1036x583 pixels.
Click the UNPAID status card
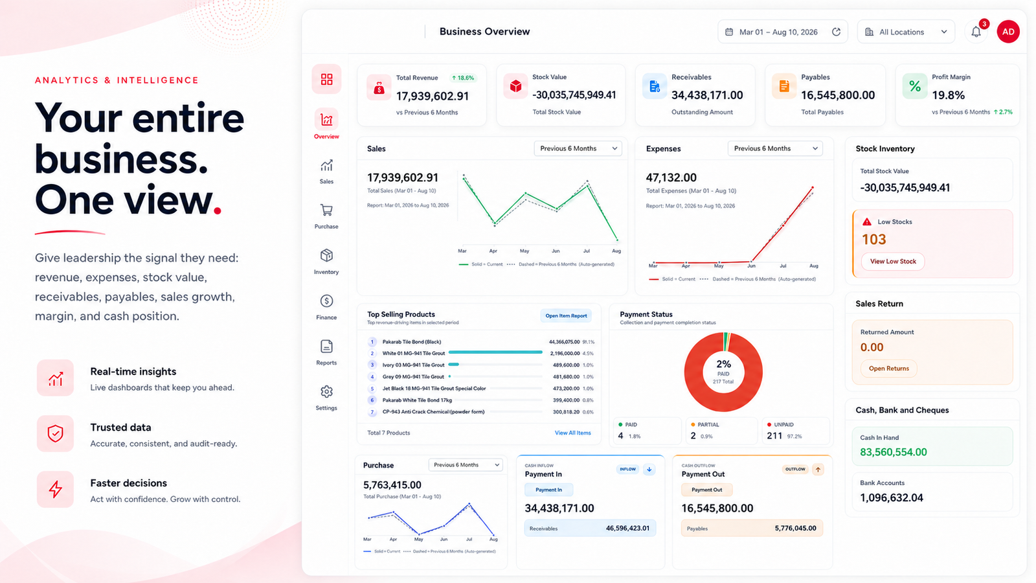point(797,431)
